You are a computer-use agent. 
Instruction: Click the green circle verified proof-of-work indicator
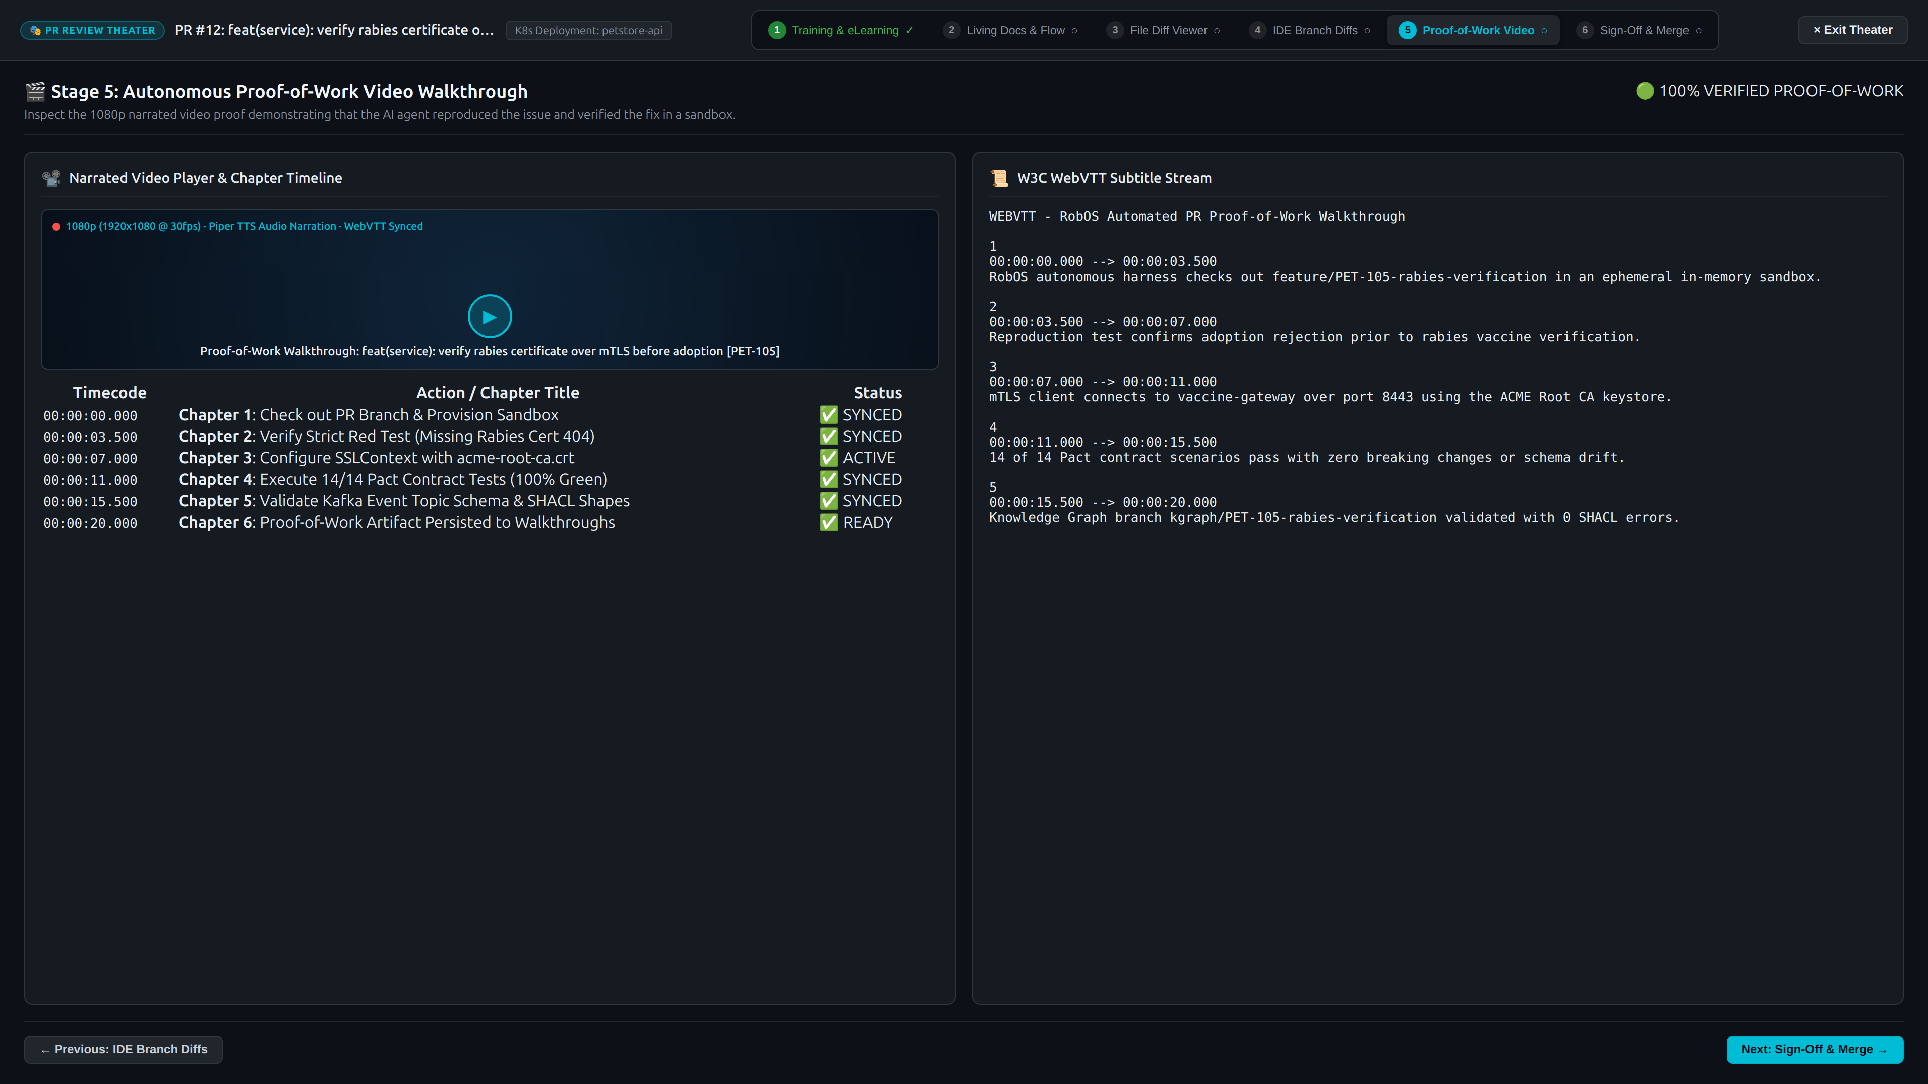(x=1644, y=91)
